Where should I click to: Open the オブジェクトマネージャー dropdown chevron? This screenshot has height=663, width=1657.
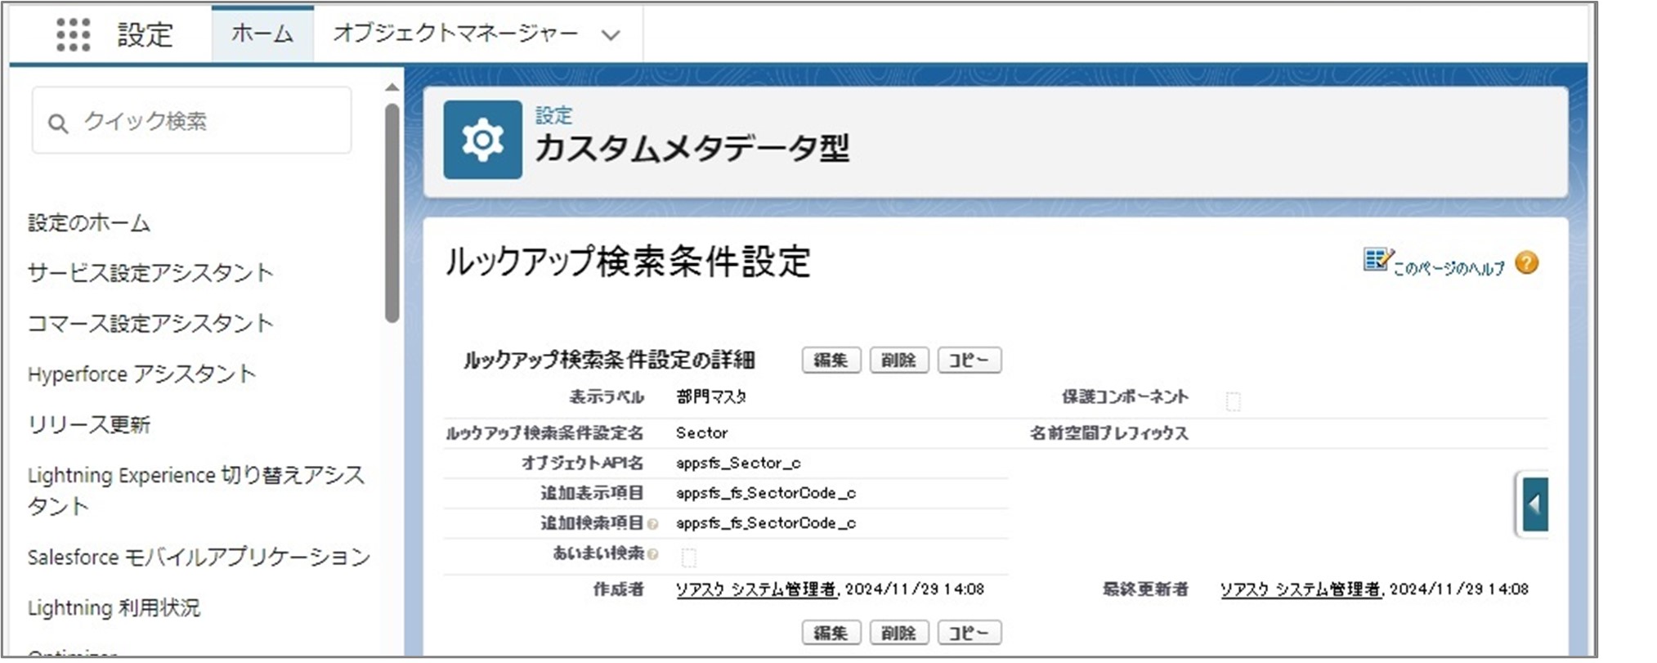pos(610,35)
